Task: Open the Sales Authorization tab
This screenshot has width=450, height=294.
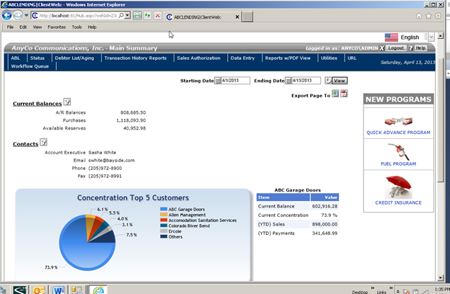Action: tap(198, 58)
